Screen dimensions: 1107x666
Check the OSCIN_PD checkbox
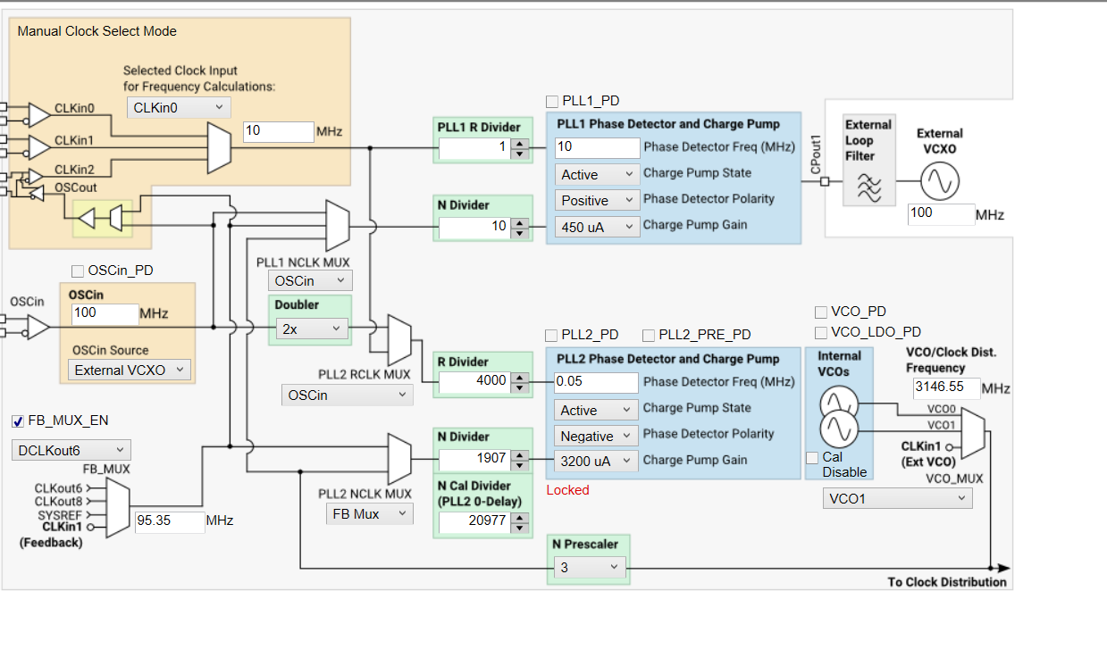(x=76, y=271)
